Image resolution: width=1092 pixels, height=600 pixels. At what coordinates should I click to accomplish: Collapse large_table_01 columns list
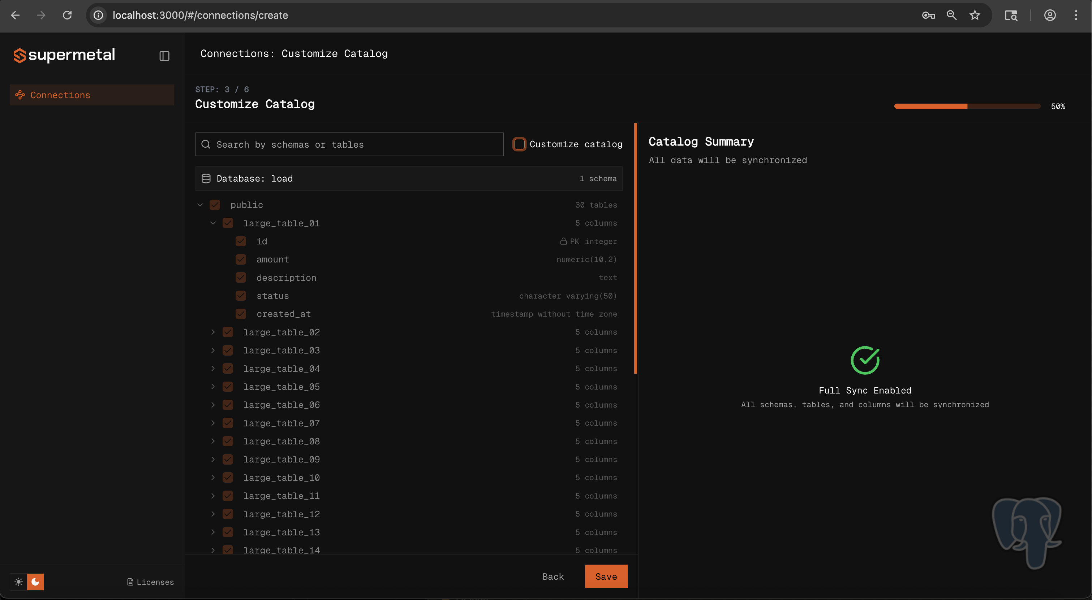213,223
